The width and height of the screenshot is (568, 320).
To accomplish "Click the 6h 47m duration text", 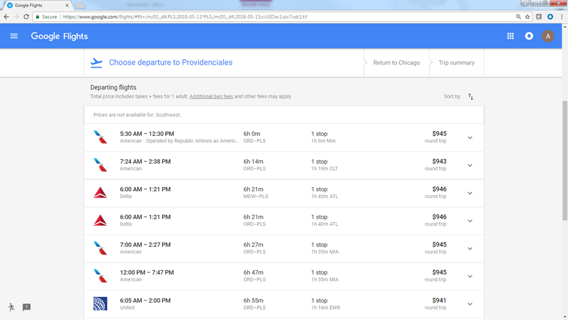I will (x=253, y=272).
